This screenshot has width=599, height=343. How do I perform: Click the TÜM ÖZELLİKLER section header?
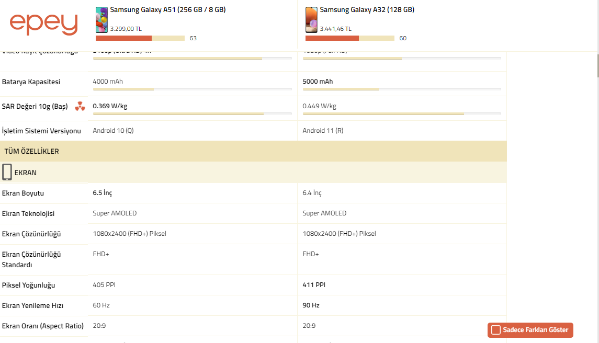(253, 151)
